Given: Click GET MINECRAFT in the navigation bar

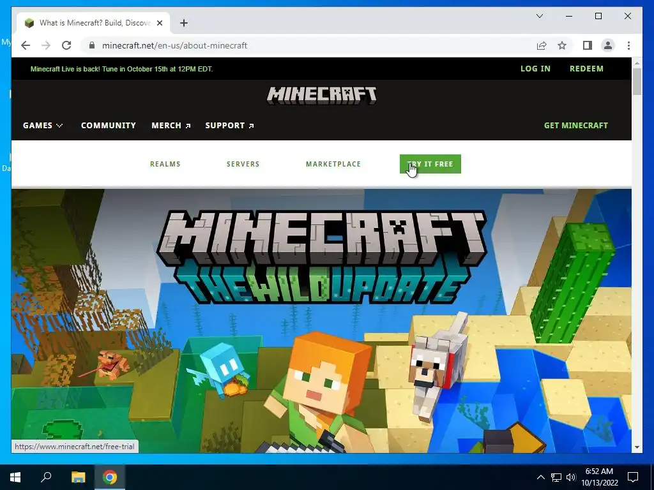Looking at the screenshot, I should coord(575,126).
